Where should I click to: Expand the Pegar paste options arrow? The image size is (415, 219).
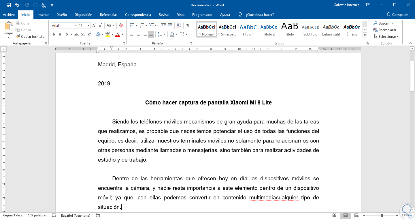tap(9, 38)
